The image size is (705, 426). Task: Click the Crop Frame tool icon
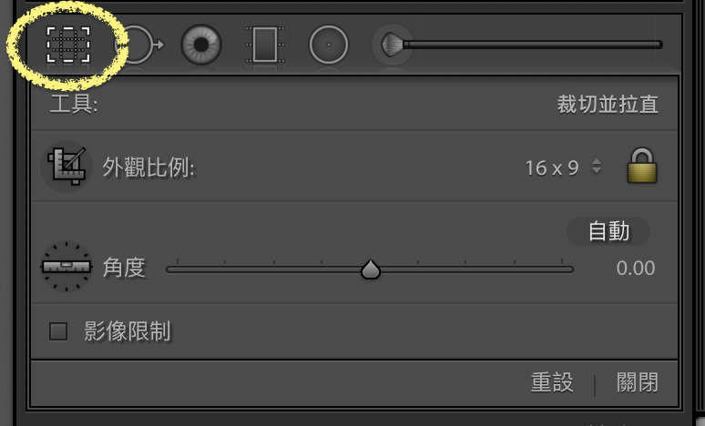(67, 167)
